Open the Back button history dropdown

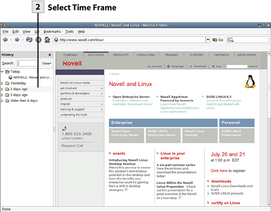[11, 40]
